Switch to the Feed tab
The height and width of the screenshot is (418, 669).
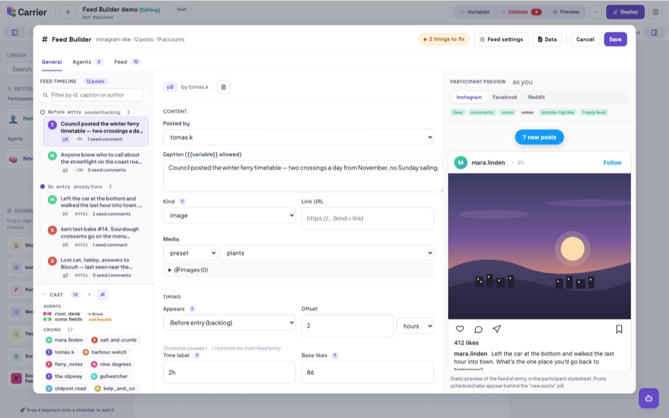(x=127, y=62)
